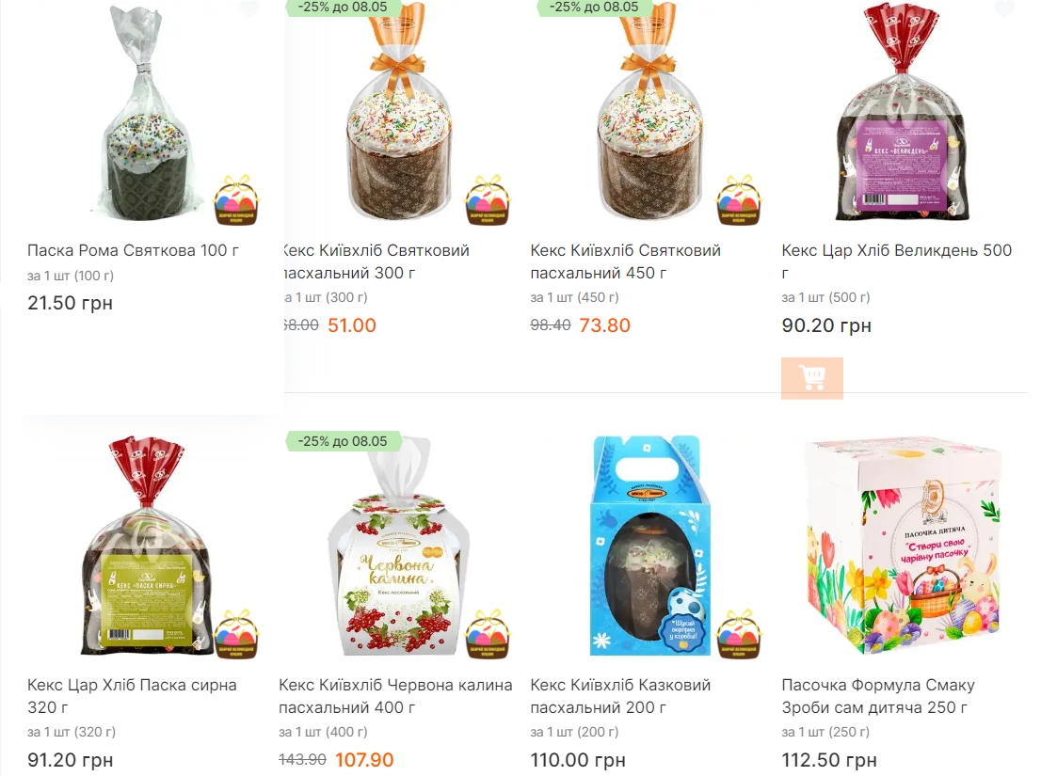Open Кекс Цар Хліб Паска сирна link

click(x=132, y=696)
